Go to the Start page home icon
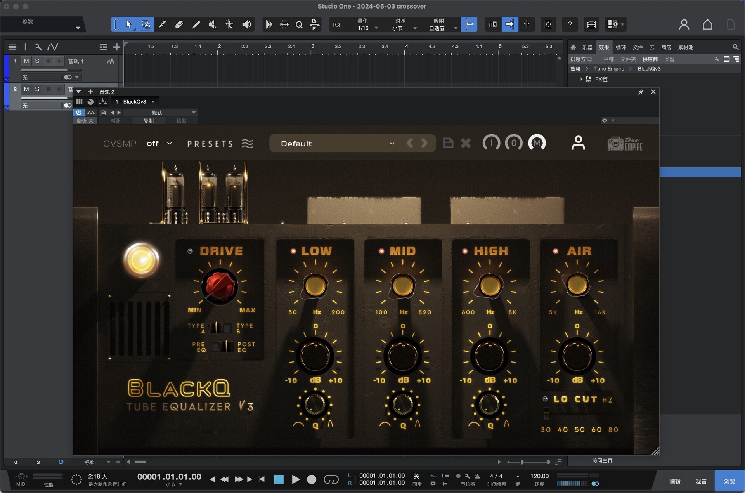The image size is (745, 493). 707,24
